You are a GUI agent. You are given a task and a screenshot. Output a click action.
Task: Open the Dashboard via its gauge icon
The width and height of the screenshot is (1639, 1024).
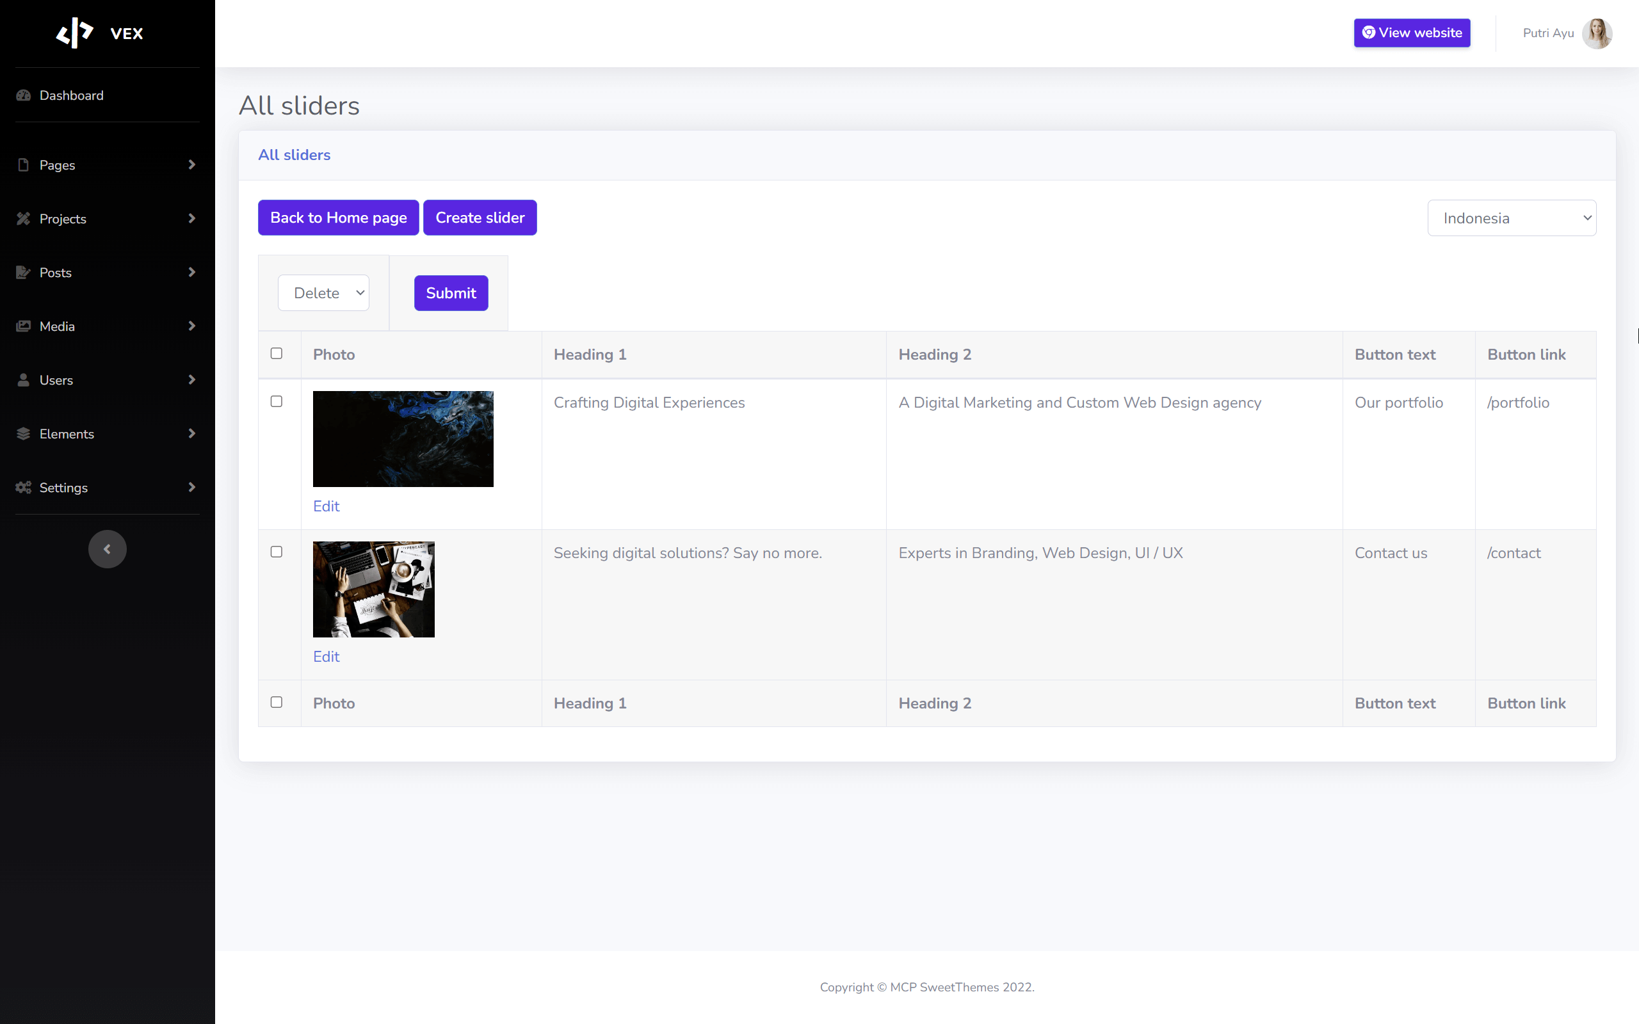[x=24, y=95]
